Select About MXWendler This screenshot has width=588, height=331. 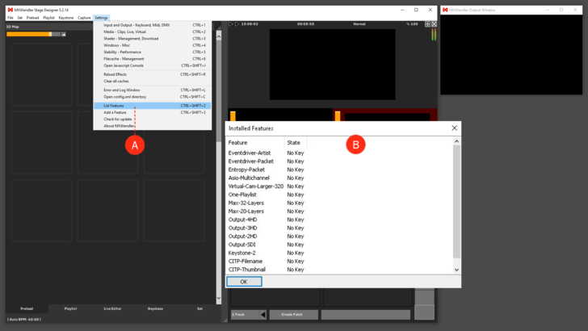pos(152,126)
